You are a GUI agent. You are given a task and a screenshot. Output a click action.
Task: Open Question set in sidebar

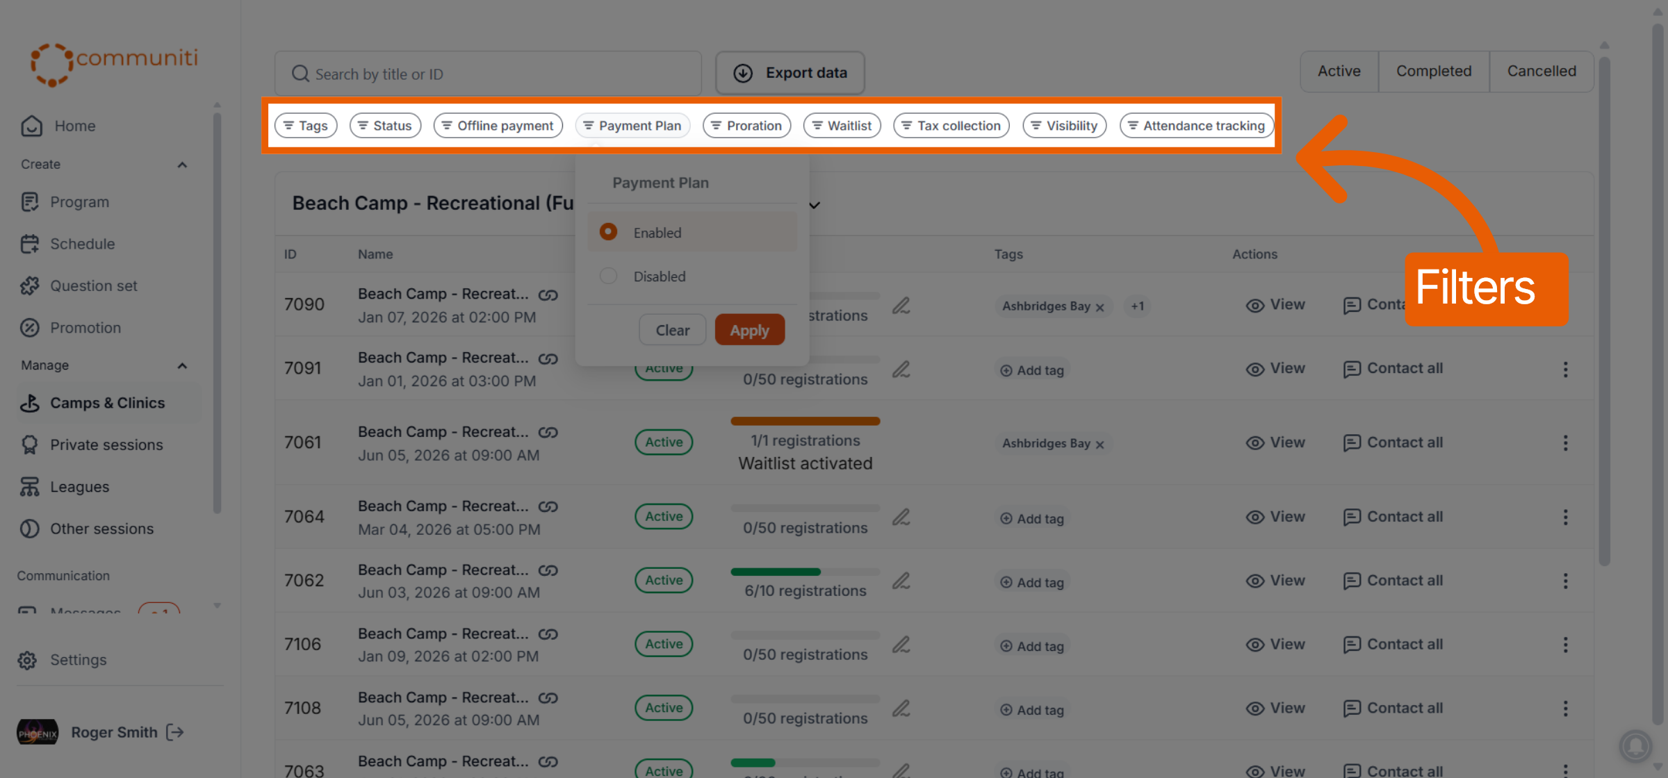[x=79, y=285]
